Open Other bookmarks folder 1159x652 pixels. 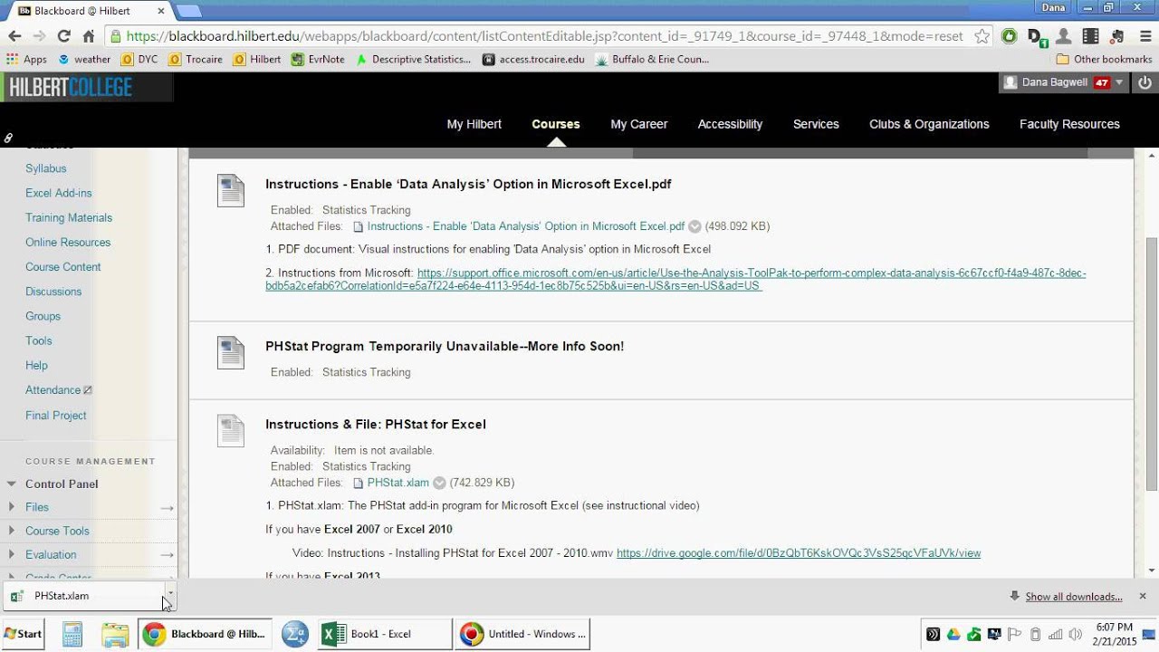pos(1105,60)
